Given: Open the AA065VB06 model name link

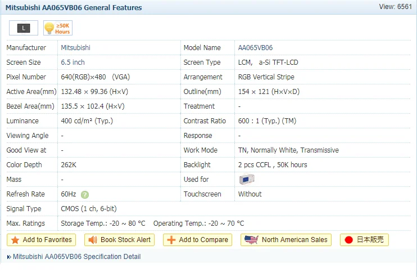Looking at the screenshot, I should 255,48.
